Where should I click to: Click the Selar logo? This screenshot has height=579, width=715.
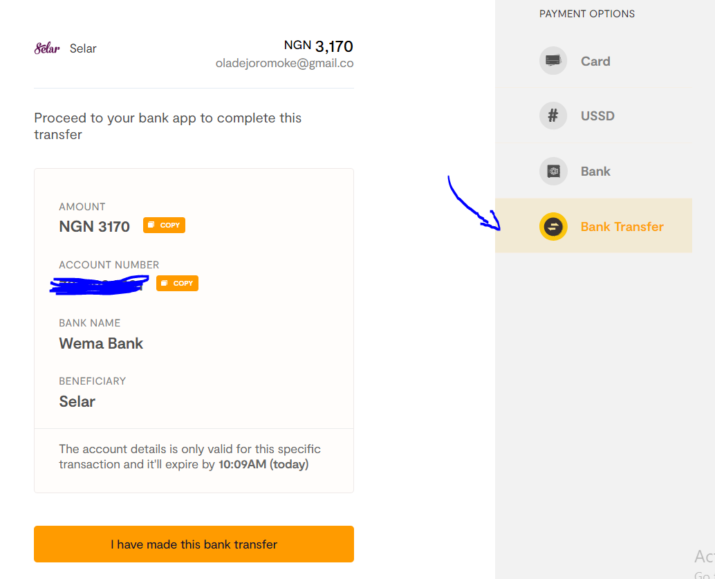(x=47, y=48)
